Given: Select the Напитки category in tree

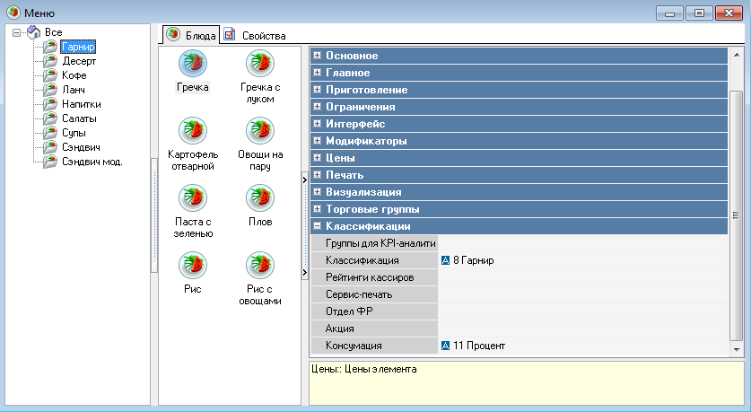Looking at the screenshot, I should pos(81,104).
